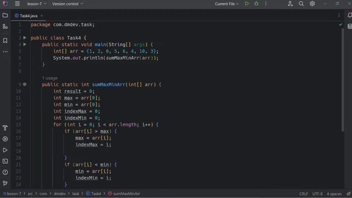Viewport: 352px width, 198px height.
Task: Change UTF-8 file encoding in status bar
Action: coord(317,194)
